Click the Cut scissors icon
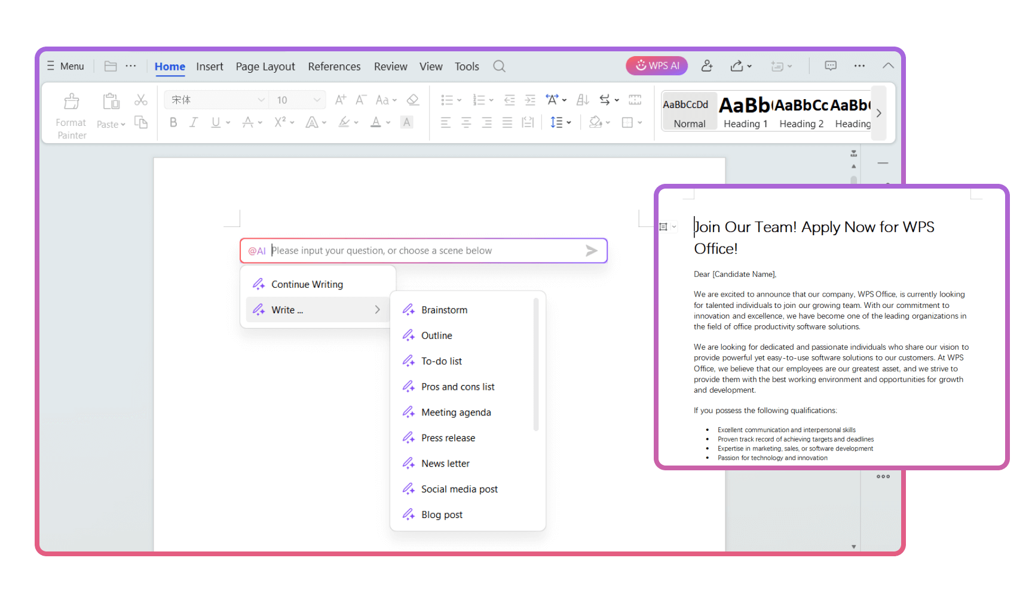Viewport: 1035px width, 604px height. click(141, 100)
